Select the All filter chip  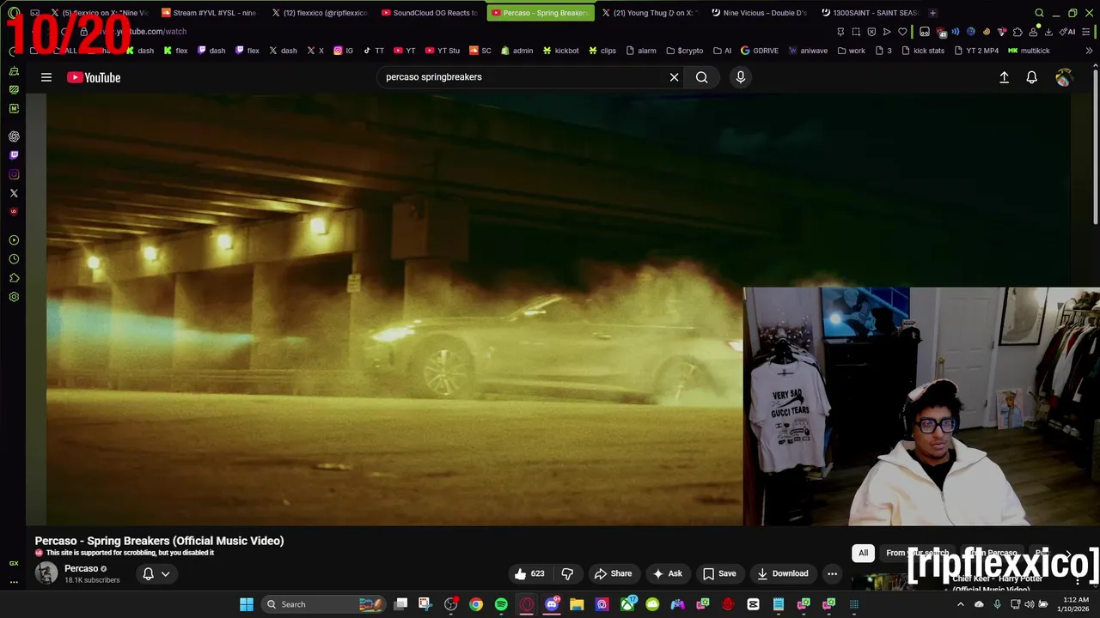pyautogui.click(x=863, y=553)
